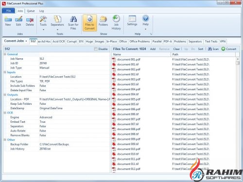Click Remove in the files toolbar

[x=164, y=49]
